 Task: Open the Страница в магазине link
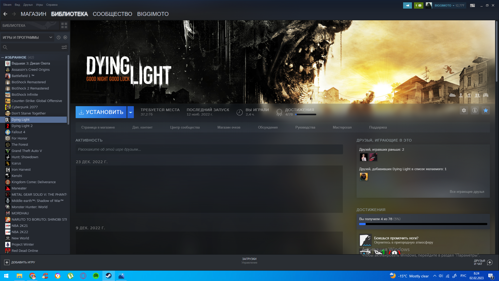tap(98, 127)
